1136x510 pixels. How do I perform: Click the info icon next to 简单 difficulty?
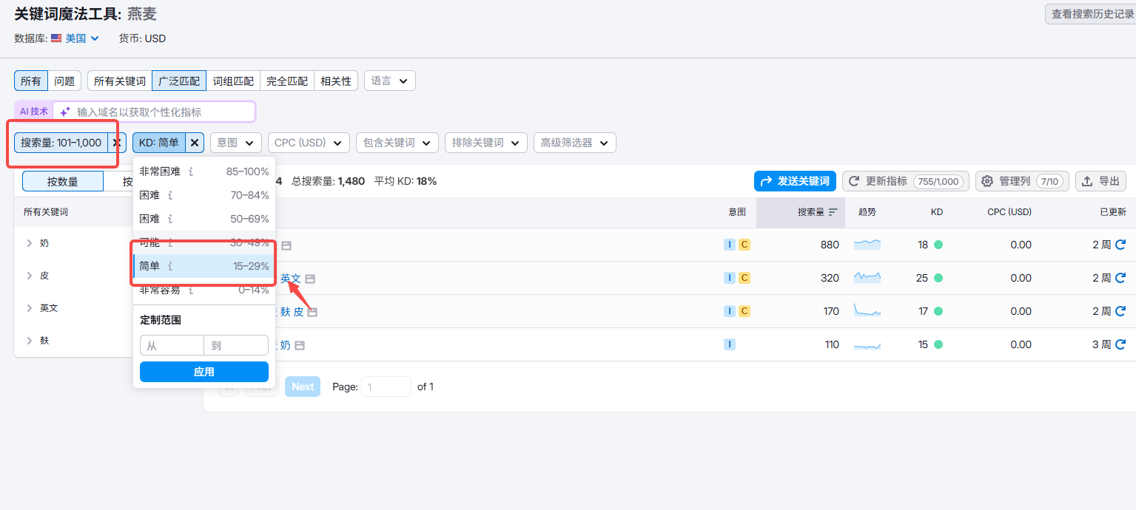172,267
